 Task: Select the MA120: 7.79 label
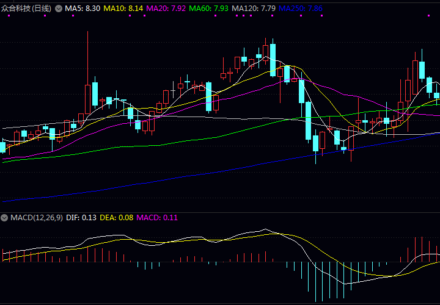click(254, 9)
